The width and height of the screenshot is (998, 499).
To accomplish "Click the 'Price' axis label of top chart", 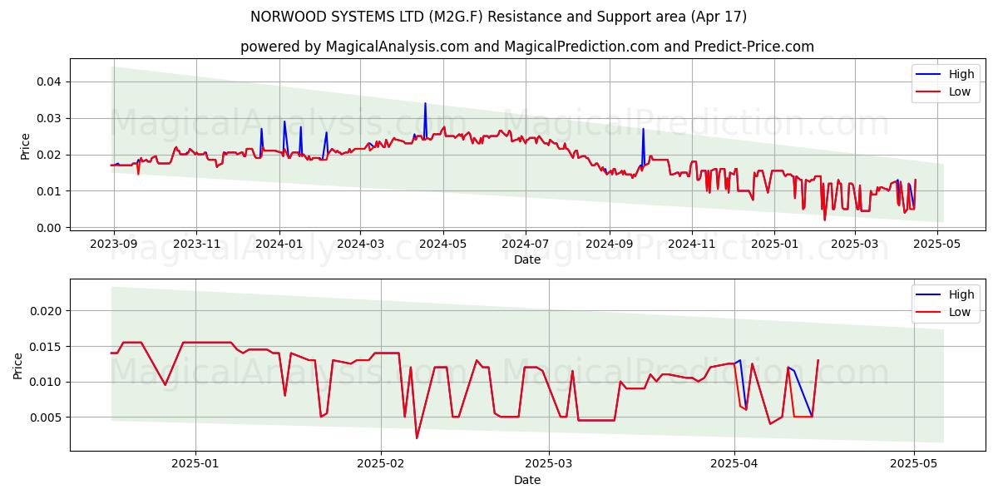I will tap(25, 146).
